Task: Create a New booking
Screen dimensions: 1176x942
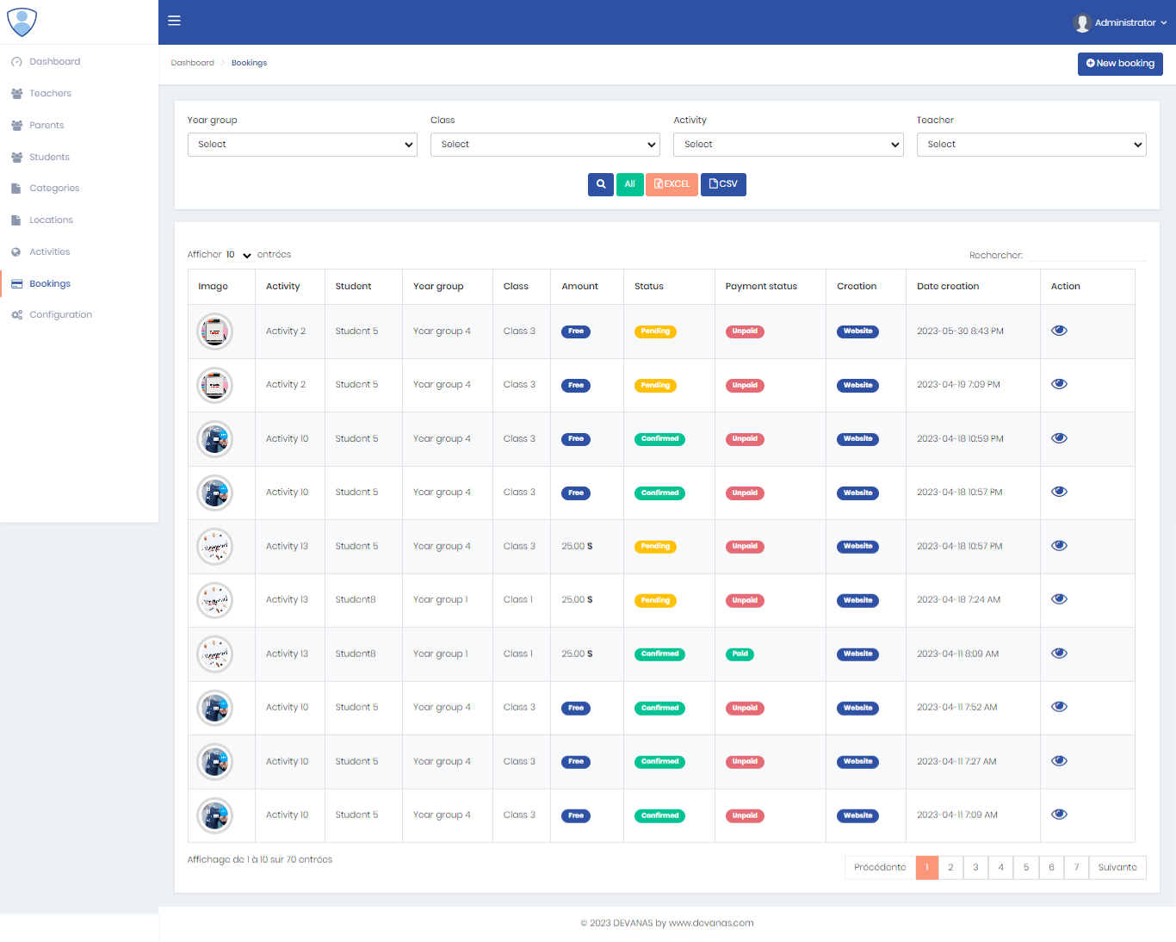Action: [x=1120, y=63]
